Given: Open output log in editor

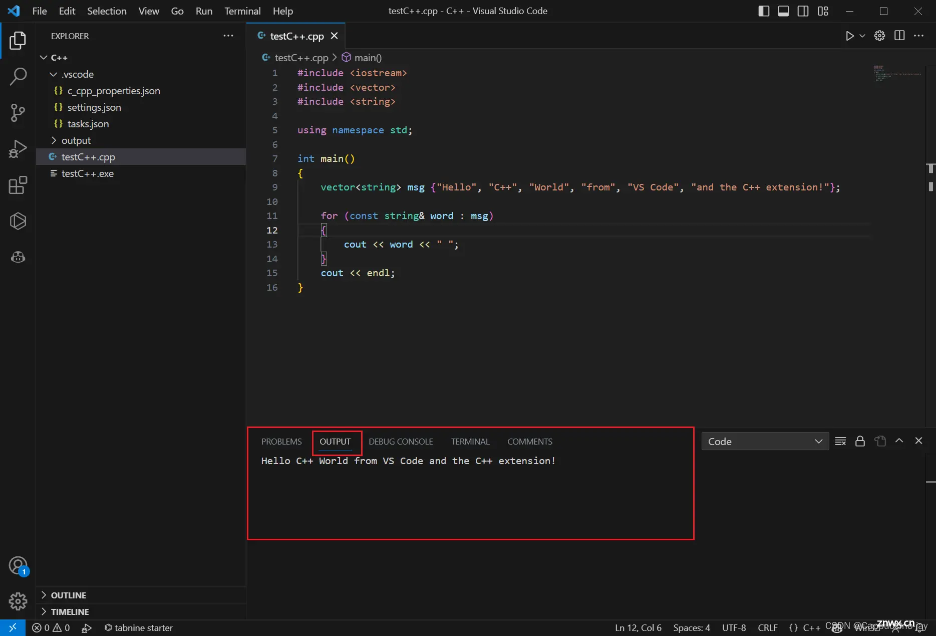Looking at the screenshot, I should click(x=880, y=441).
